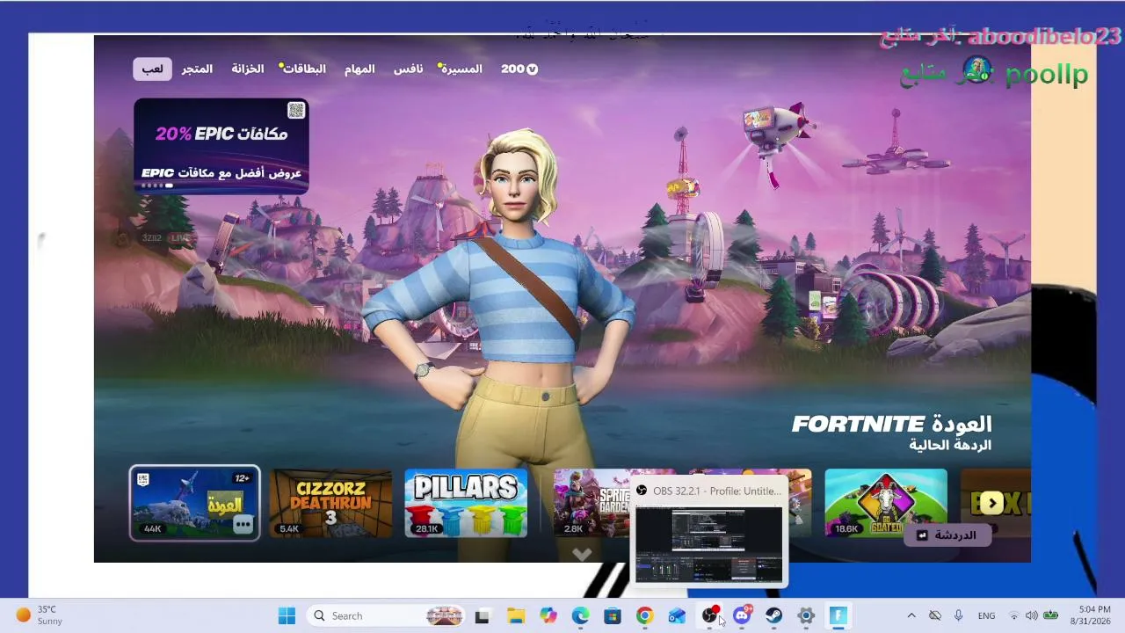Open the Wi-Fi network tray icon
This screenshot has height=633, width=1125.
click(1014, 615)
